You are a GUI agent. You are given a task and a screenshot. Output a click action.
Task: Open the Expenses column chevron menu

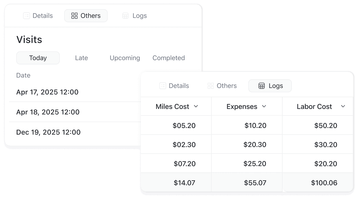pos(264,106)
